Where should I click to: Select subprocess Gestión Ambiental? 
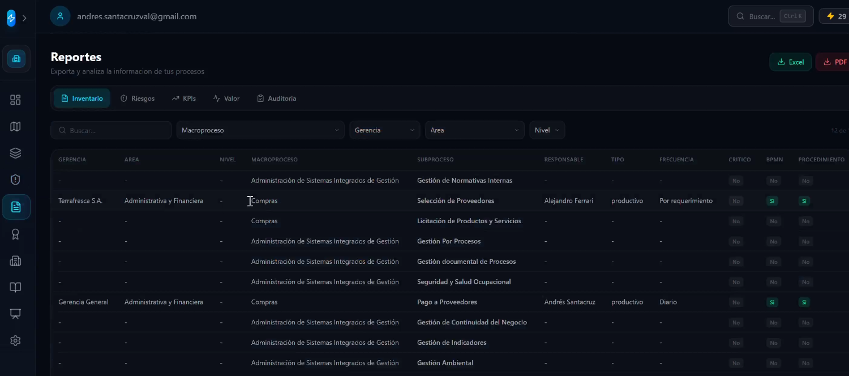(x=445, y=363)
